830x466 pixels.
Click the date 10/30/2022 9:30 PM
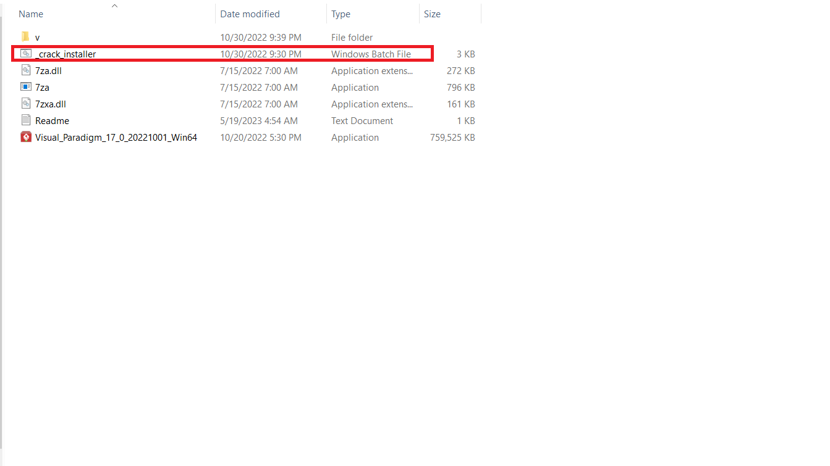coord(261,54)
